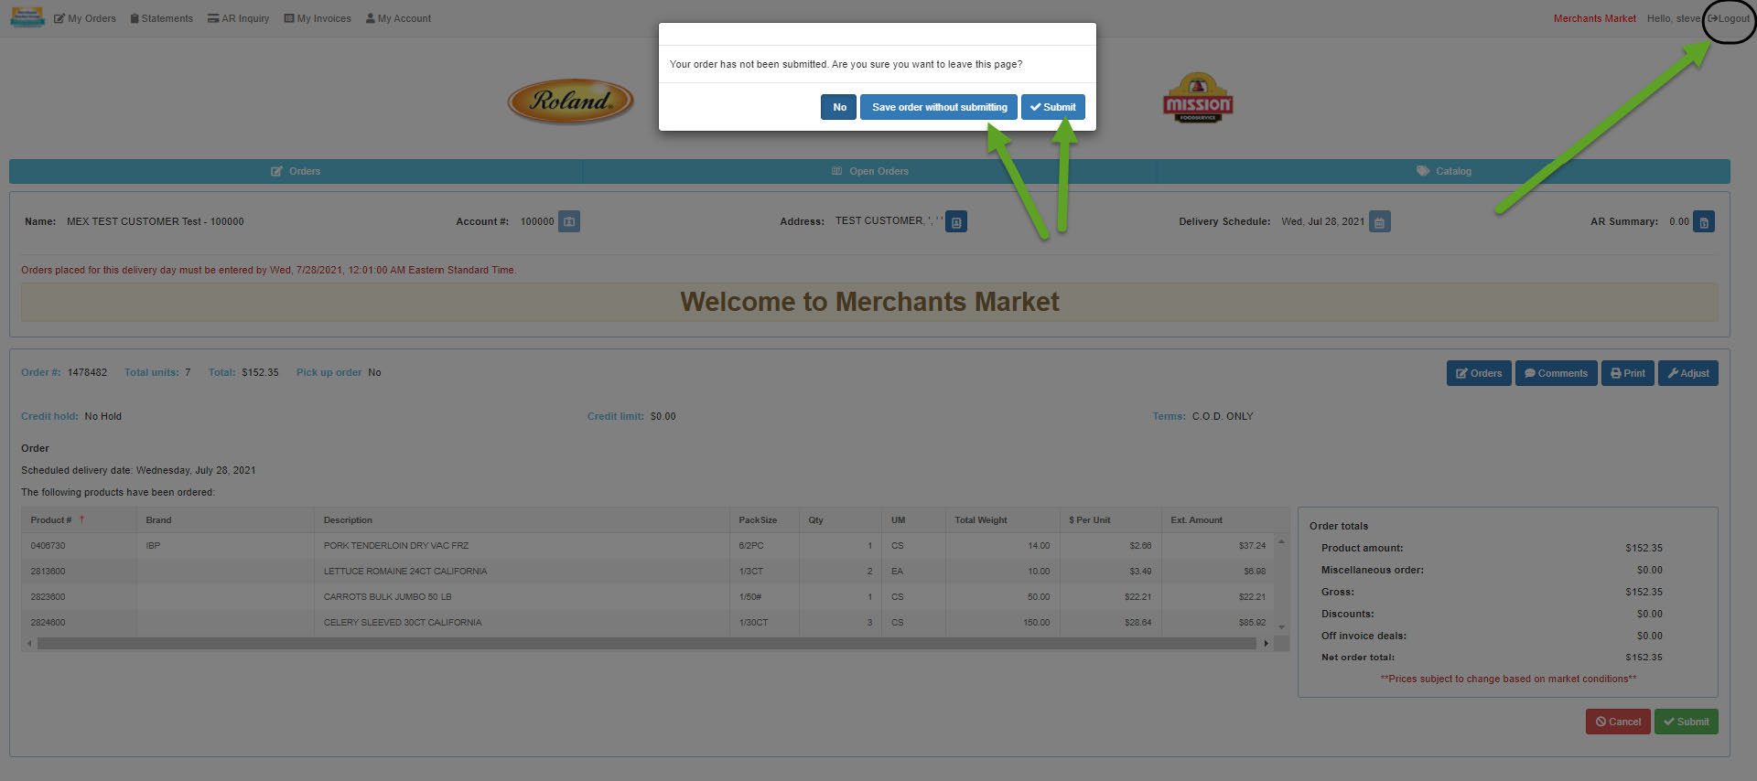This screenshot has width=1757, height=781.
Task: Select the CARROTS BULK JUMBO 50 LB row
Action: (x=648, y=597)
